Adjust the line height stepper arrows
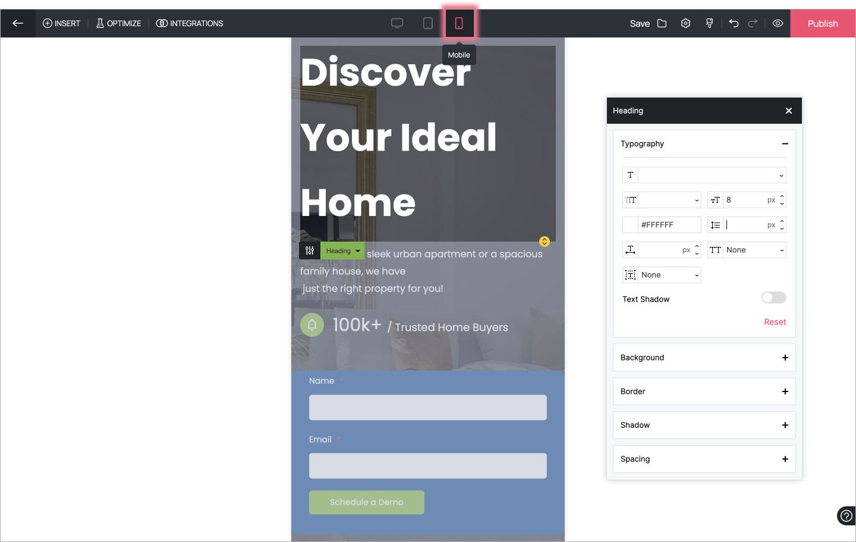The width and height of the screenshot is (856, 542). [782, 225]
